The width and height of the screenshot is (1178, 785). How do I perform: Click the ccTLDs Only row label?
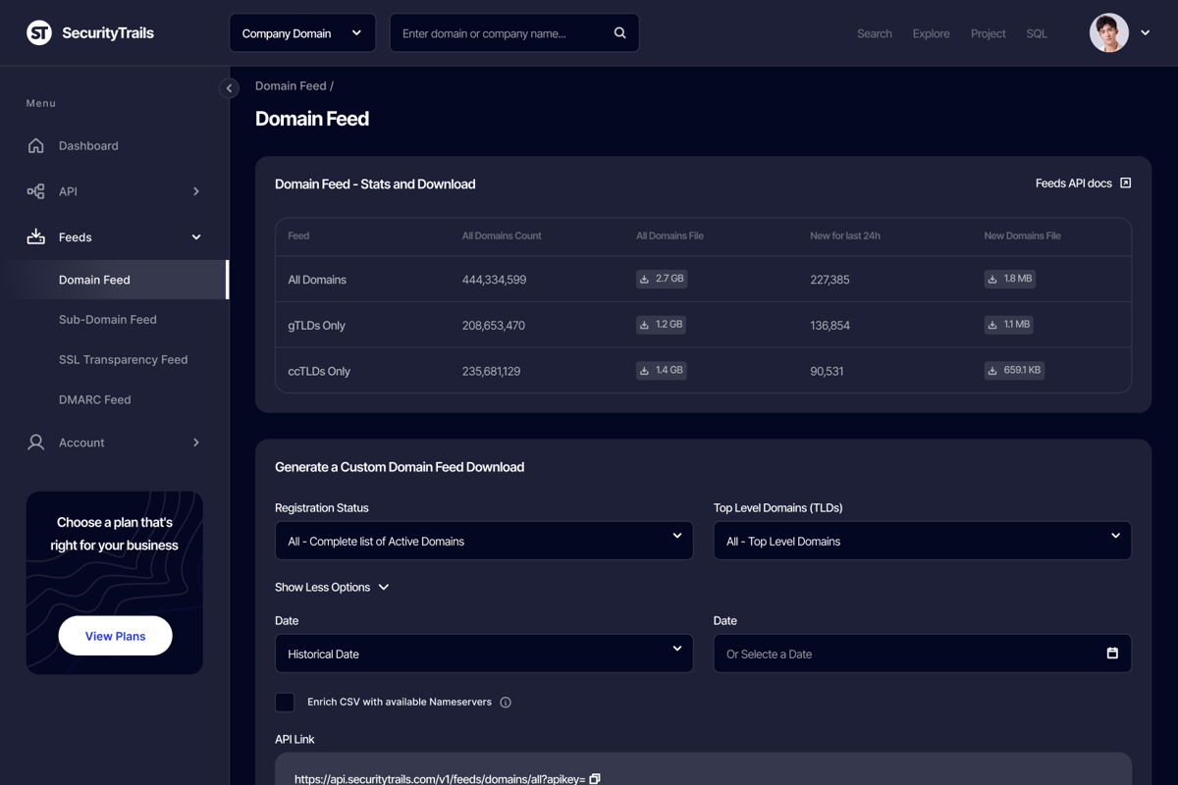[319, 371]
